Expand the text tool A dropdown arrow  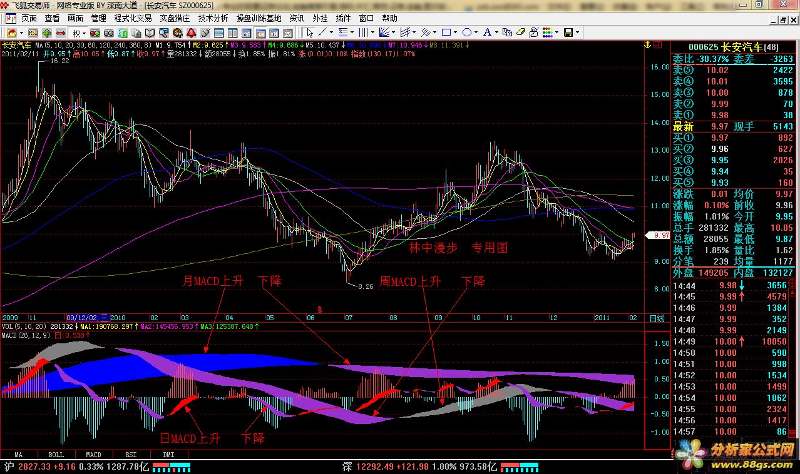point(496,33)
